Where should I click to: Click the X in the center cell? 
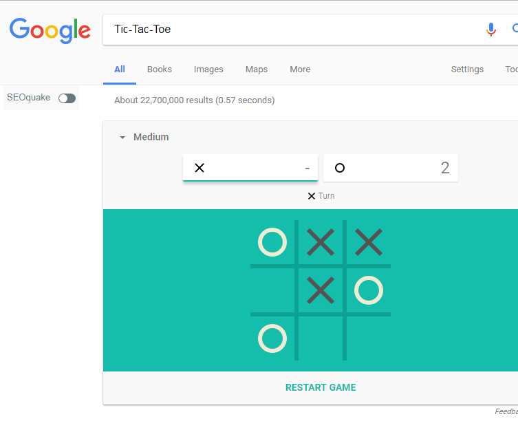pyautogui.click(x=321, y=290)
